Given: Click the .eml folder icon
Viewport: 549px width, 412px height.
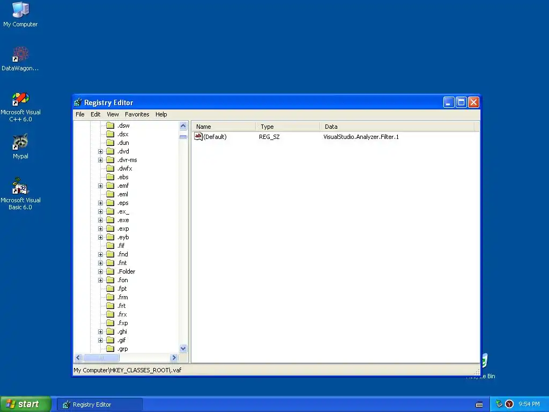Looking at the screenshot, I should tap(110, 194).
